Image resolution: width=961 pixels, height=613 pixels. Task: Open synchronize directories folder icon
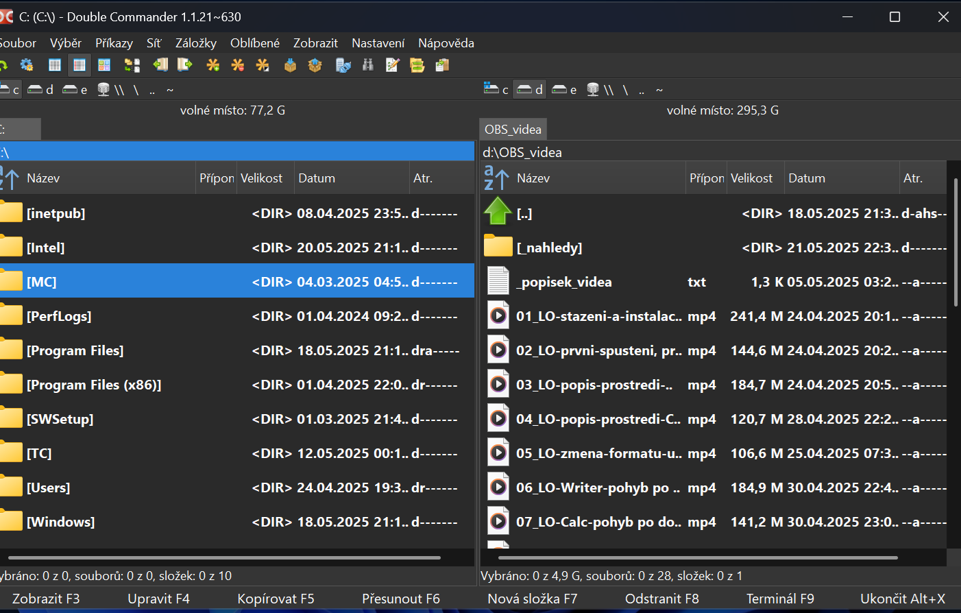tap(417, 65)
